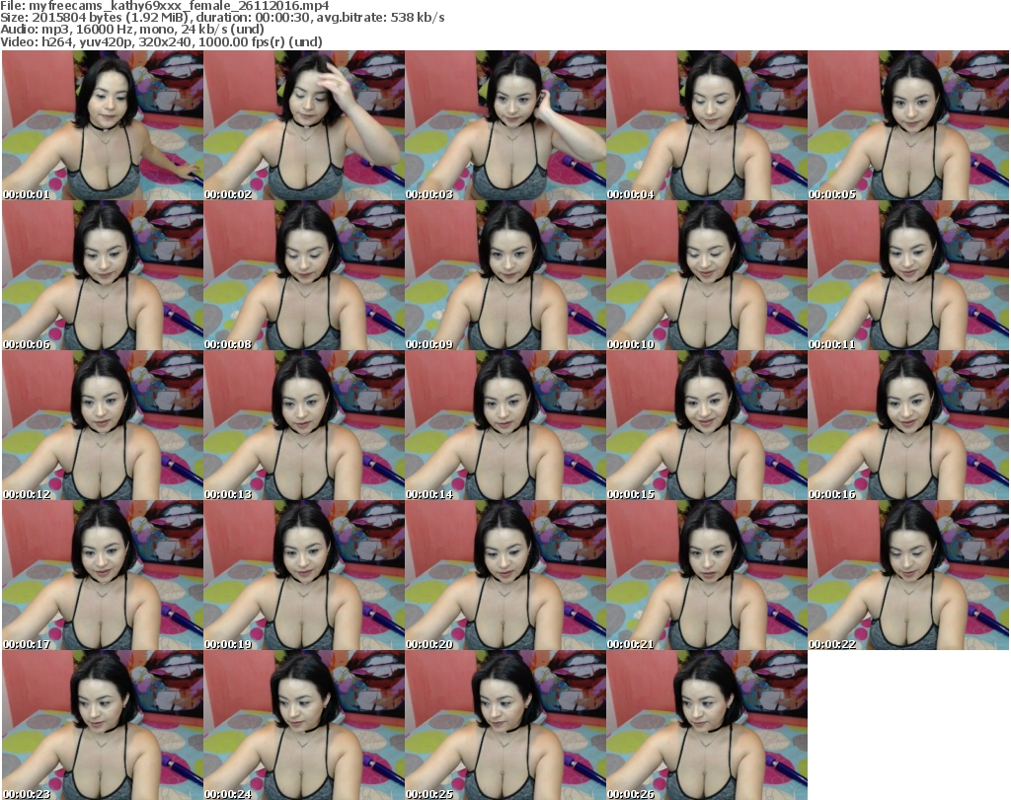Click the header line starting with 'File:'

(165, 6)
